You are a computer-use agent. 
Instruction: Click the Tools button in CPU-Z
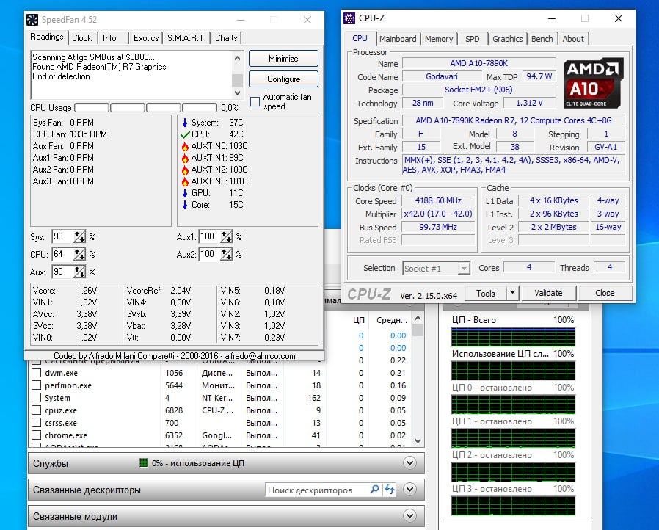(485, 293)
